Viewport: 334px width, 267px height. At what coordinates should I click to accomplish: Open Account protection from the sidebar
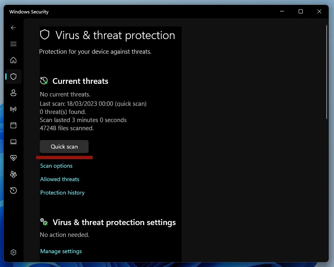click(x=13, y=92)
